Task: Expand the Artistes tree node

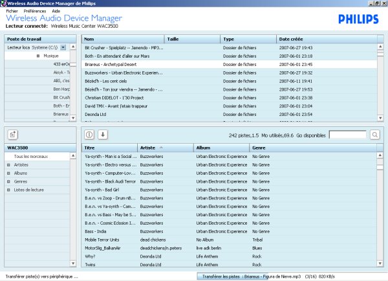Action: point(8,165)
